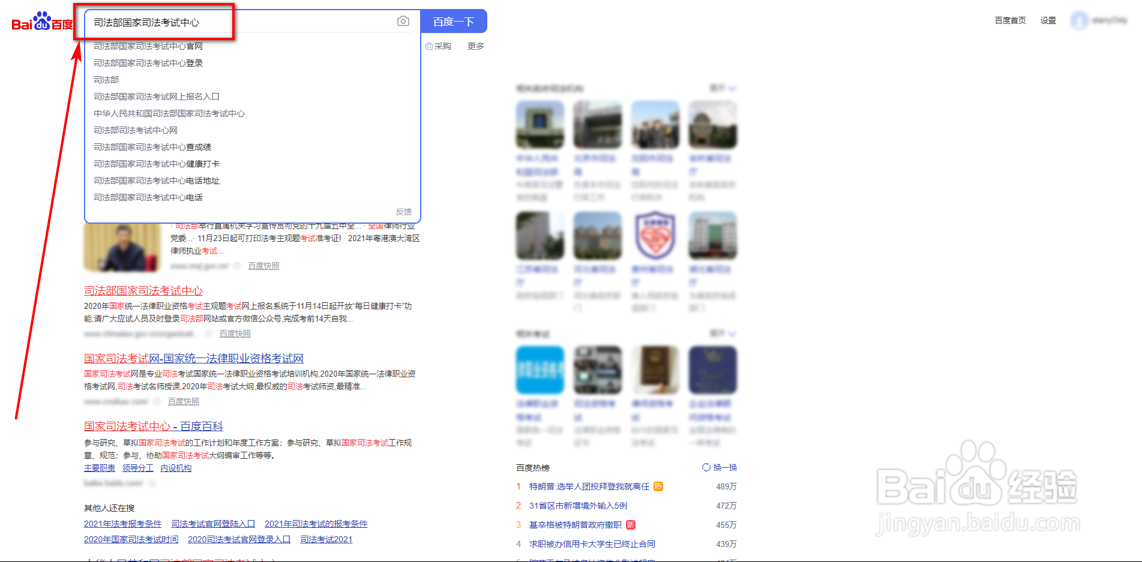
Task: Click the 换一换 refresh icon
Action: [706, 467]
